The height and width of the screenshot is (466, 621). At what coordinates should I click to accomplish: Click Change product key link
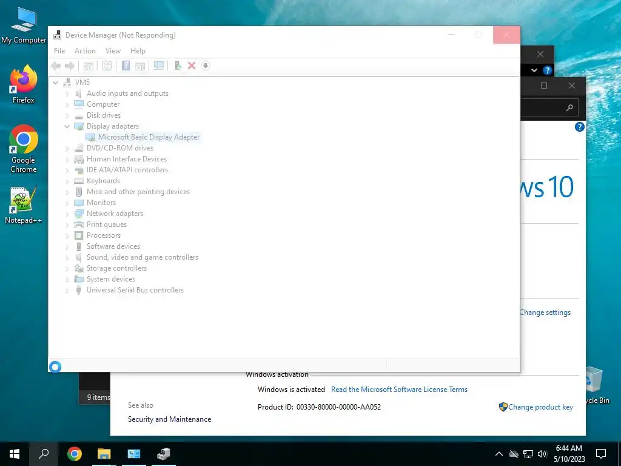click(540, 407)
